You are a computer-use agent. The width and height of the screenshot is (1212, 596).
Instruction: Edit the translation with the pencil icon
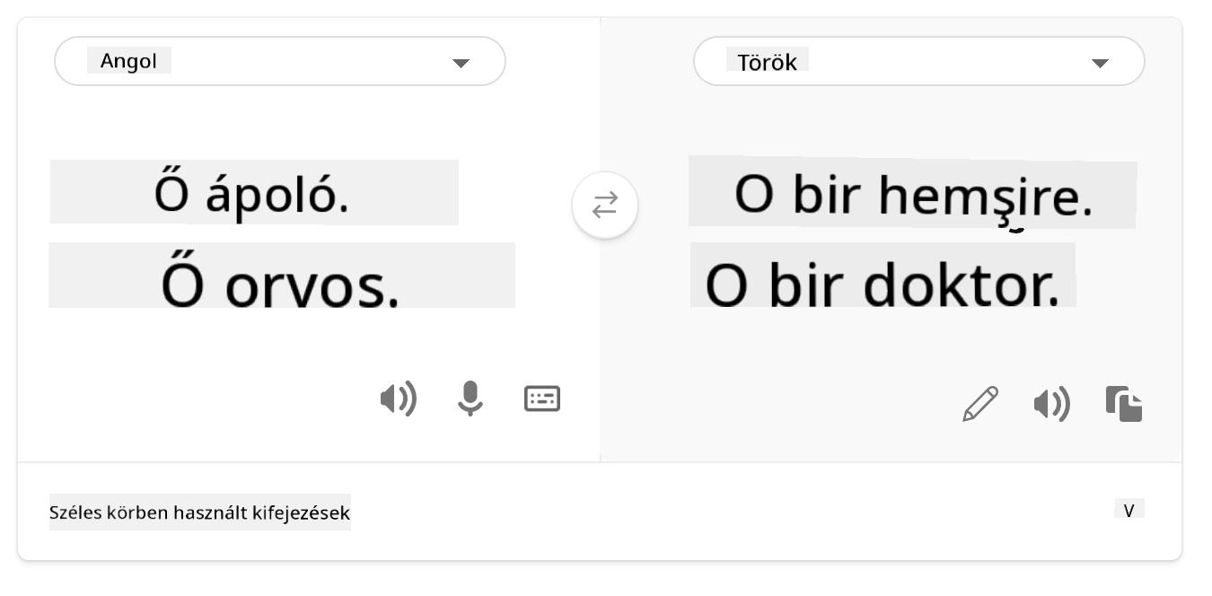click(980, 404)
